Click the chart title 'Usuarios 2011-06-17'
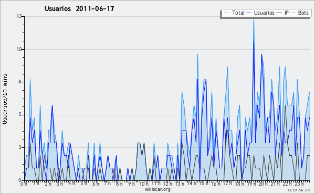The width and height of the screenshot is (315, 194). click(79, 8)
